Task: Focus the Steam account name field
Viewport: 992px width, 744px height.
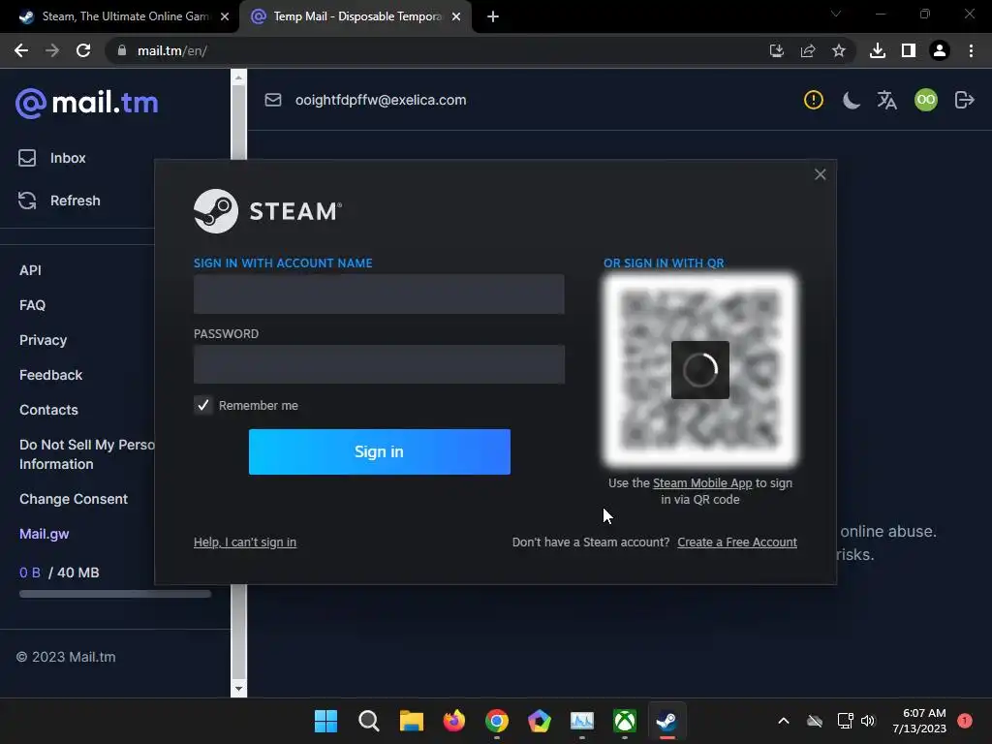Action: (x=379, y=294)
